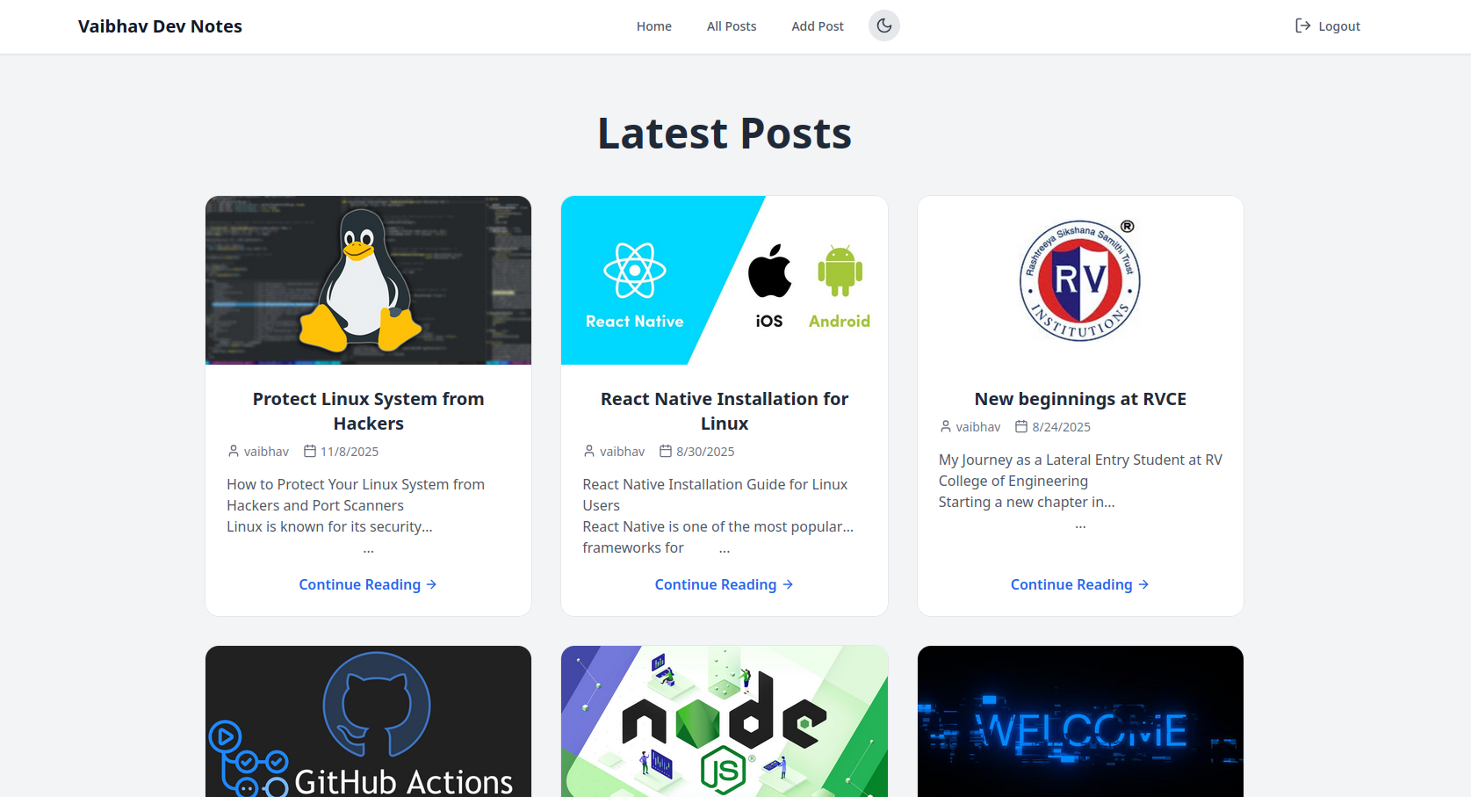Open the Welcome post image
1471x797 pixels.
point(1079,722)
